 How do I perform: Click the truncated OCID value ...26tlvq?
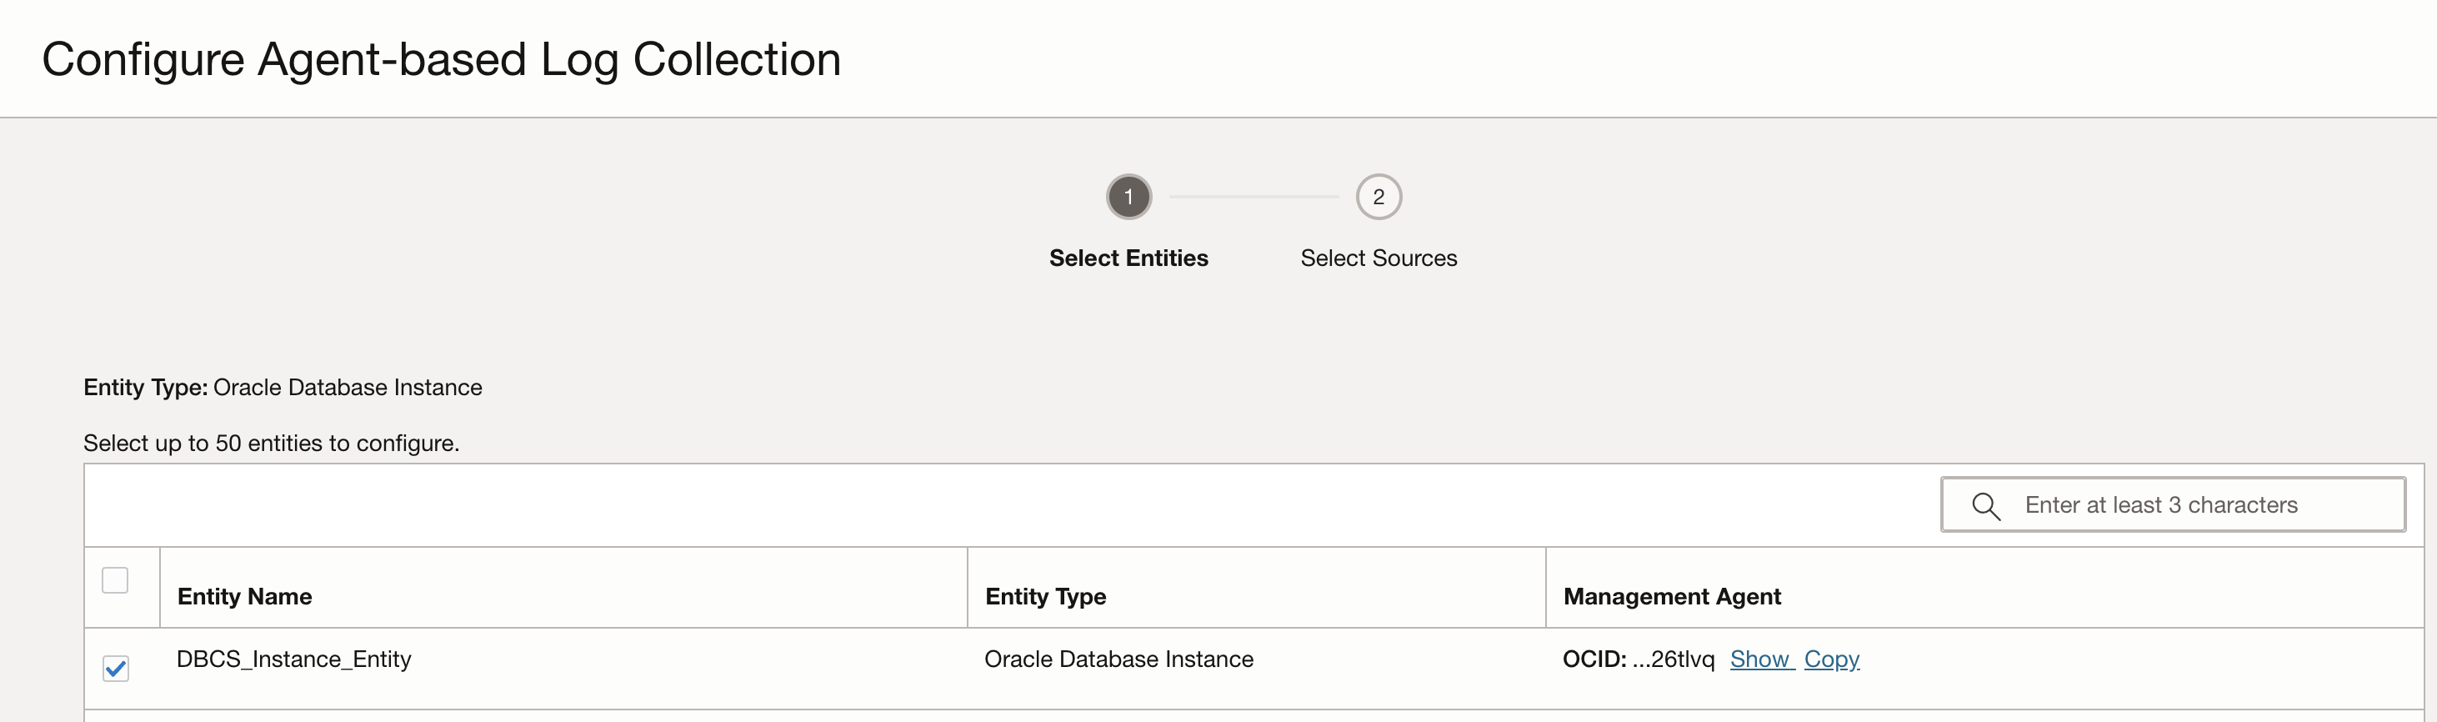(x=1673, y=659)
